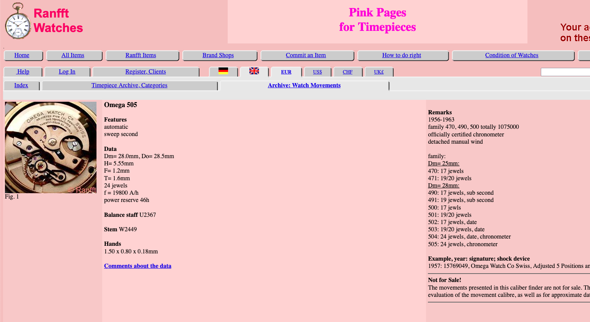
Task: Click the Log In button
Action: (67, 72)
